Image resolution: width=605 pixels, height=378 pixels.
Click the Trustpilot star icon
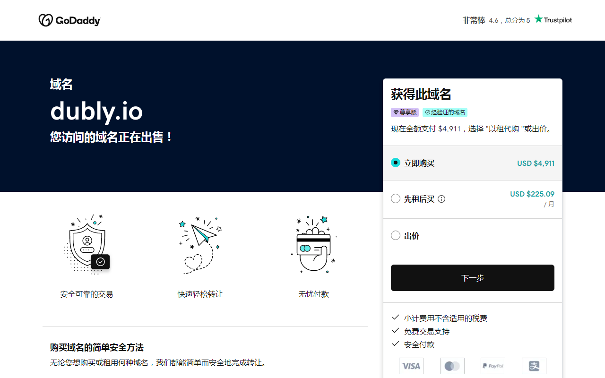[538, 19]
